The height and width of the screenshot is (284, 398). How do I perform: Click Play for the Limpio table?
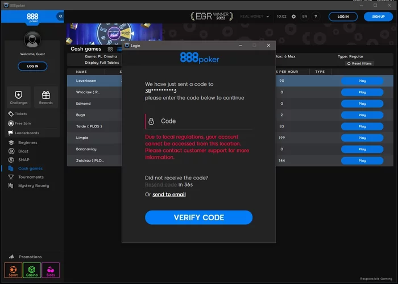362,138
